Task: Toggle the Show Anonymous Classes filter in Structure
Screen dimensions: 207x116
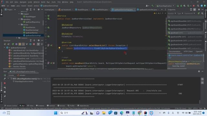Action: click(x=30, y=44)
